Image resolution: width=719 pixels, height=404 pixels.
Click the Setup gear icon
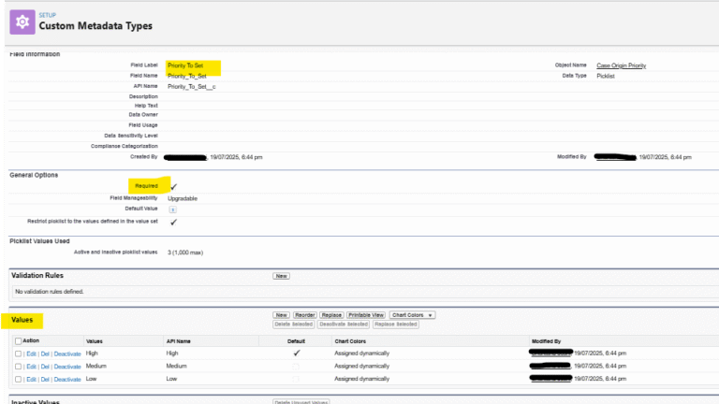tap(22, 22)
